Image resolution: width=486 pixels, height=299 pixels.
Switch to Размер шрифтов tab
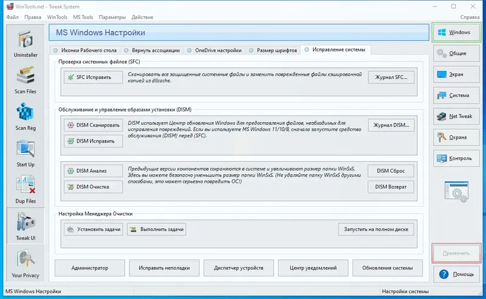273,50
